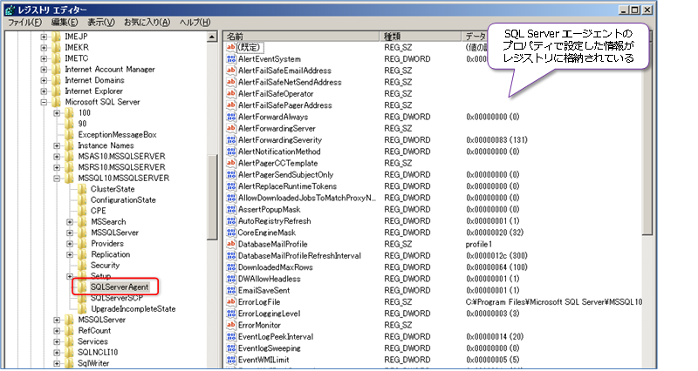Click the AlertForwardAlways DWORD icon
The height and width of the screenshot is (371, 698).
(230, 117)
